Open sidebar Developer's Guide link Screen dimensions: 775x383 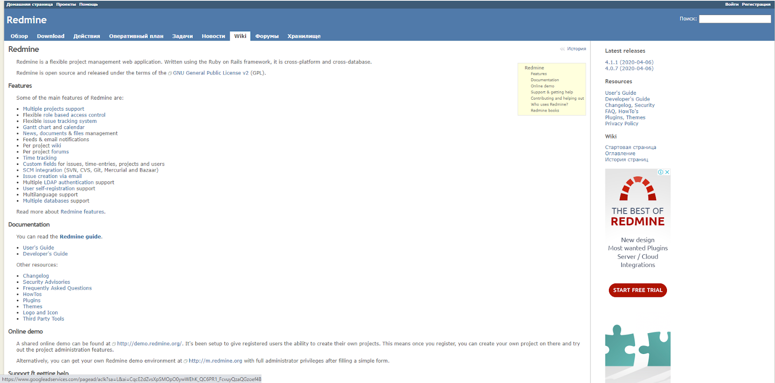[627, 99]
